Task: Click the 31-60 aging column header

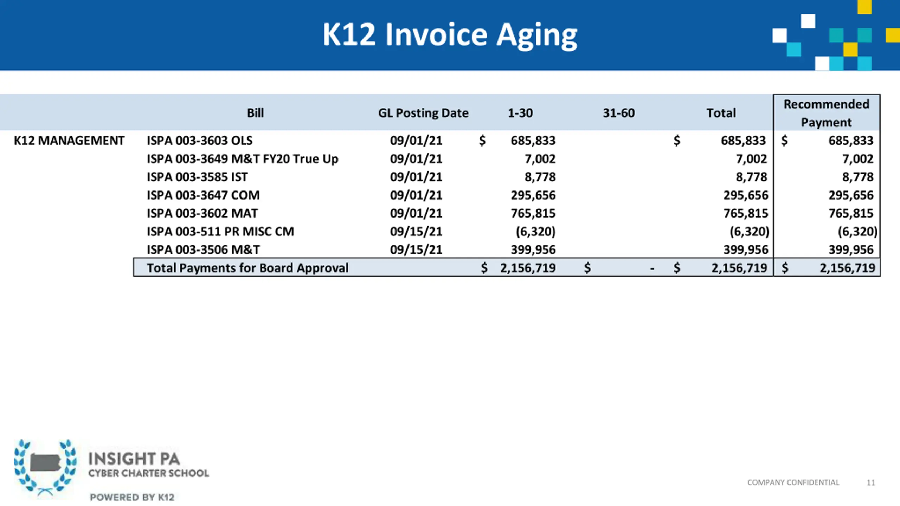Action: 619,113
